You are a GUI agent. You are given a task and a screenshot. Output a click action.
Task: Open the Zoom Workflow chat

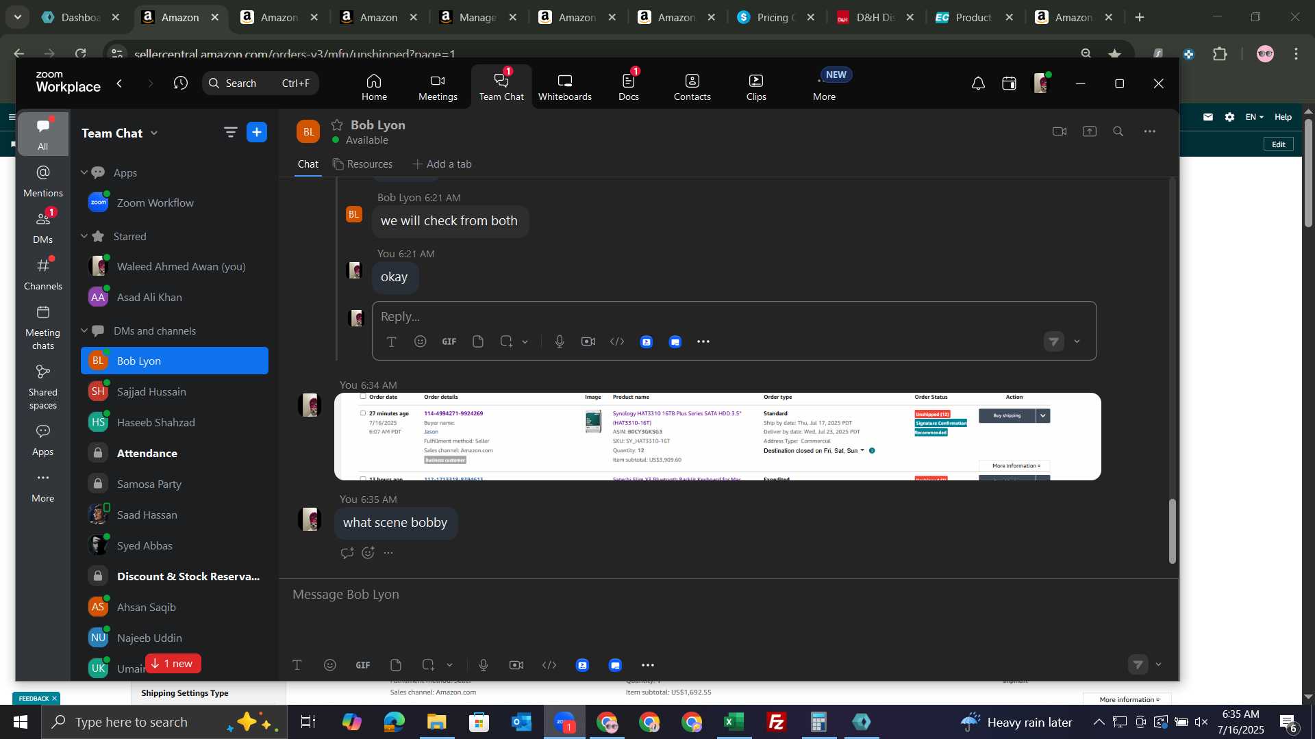[175, 203]
